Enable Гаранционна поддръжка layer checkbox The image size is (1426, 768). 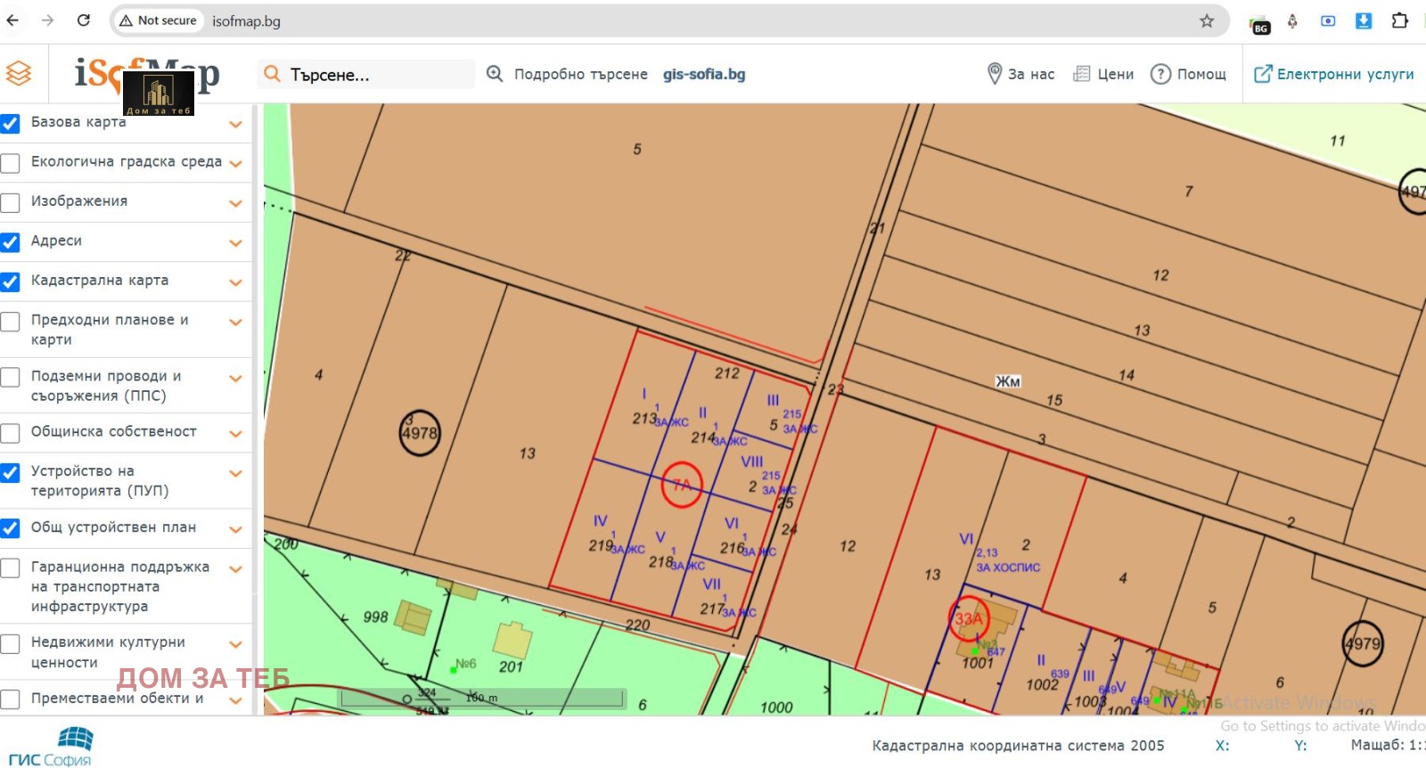[x=11, y=568]
